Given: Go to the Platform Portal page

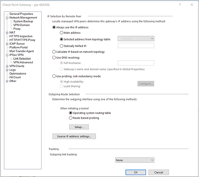Looking at the screenshot, I should coord(19,47).
